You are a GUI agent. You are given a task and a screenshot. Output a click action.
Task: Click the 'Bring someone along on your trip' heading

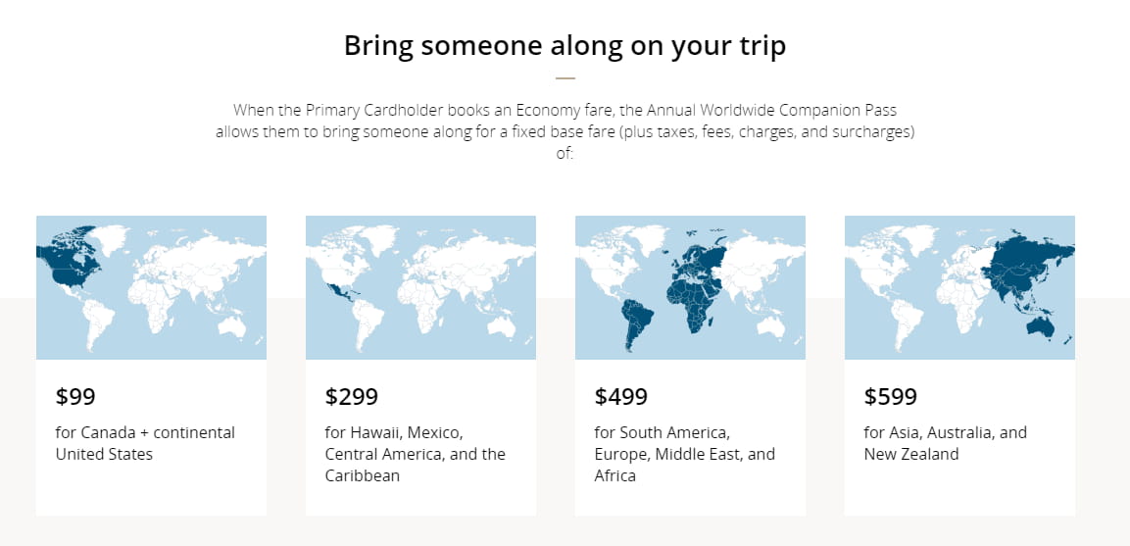tap(565, 46)
